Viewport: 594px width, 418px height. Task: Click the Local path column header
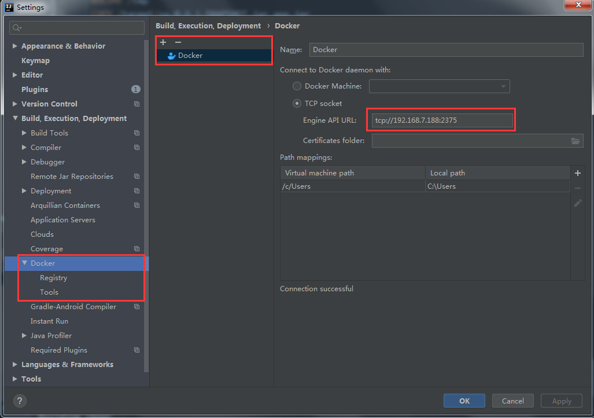coord(498,173)
